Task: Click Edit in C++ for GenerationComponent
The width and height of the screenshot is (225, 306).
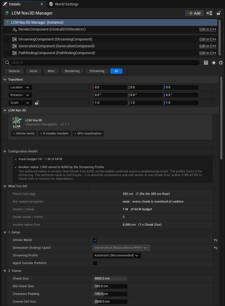Action: [208, 46]
